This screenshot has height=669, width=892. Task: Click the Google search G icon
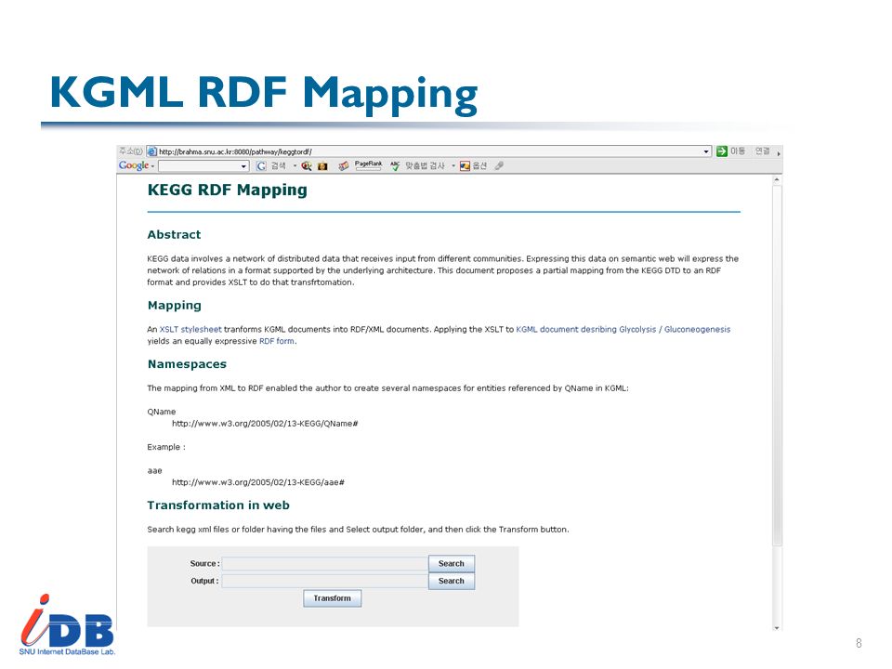pos(261,166)
